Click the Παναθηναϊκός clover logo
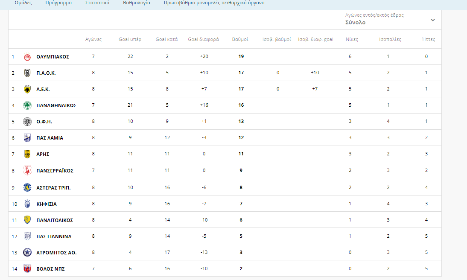The height and width of the screenshot is (280, 467). pyautogui.click(x=27, y=105)
